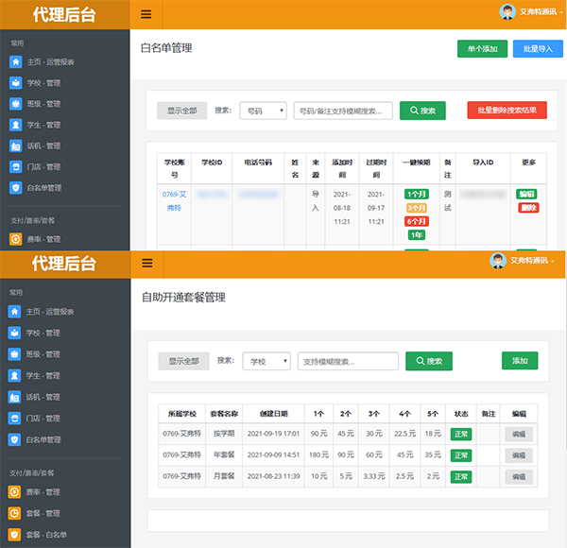
Task: Click the red 批量删除搜索结果 button
Action: click(x=507, y=111)
